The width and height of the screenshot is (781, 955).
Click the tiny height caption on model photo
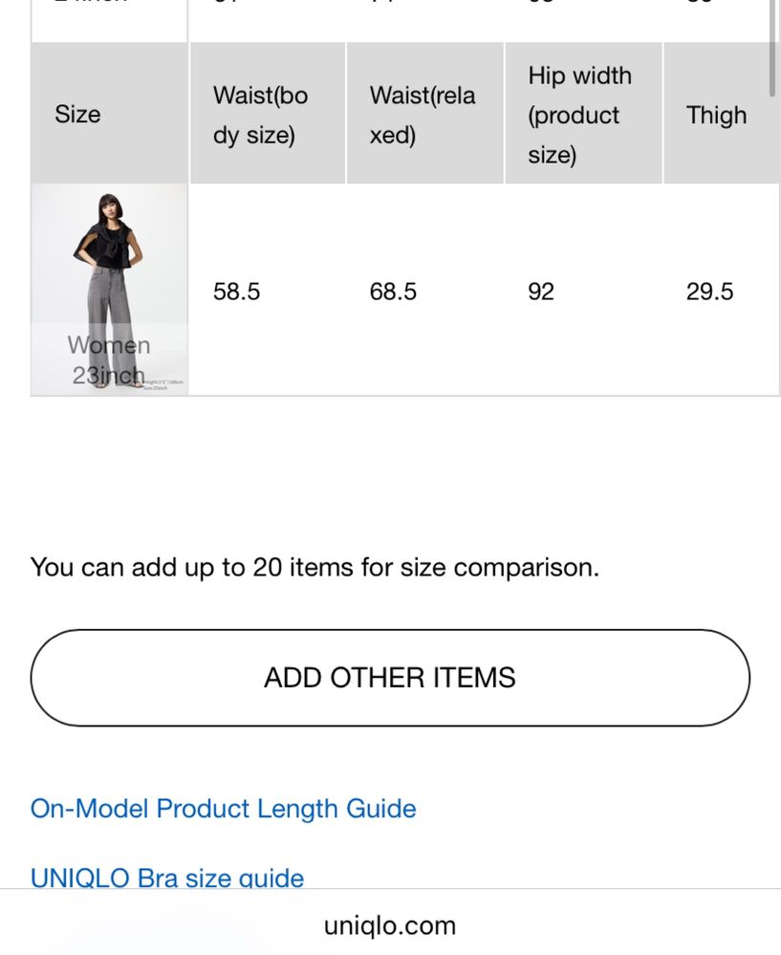pos(163,384)
